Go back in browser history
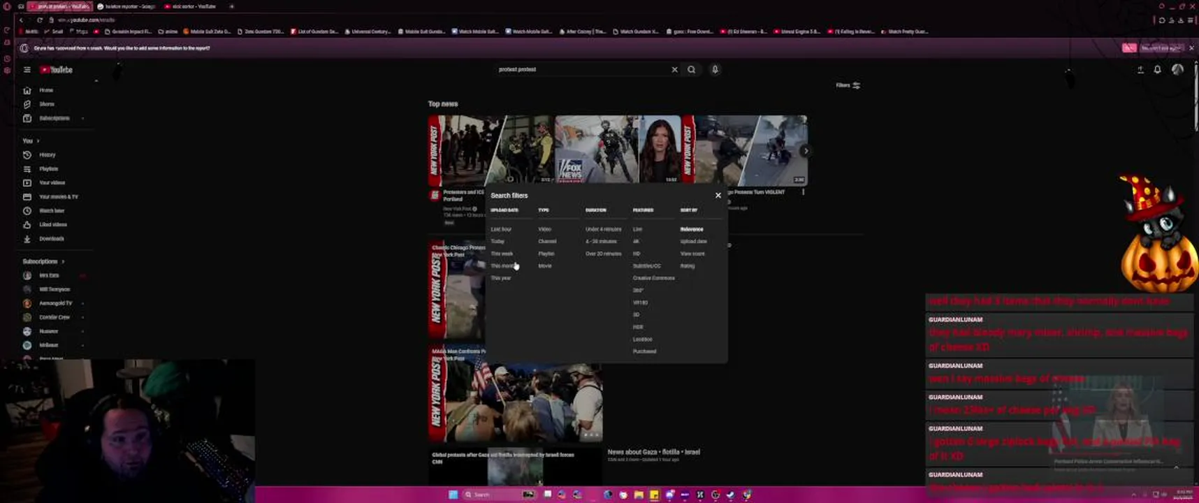Image resolution: width=1199 pixels, height=503 pixels. tap(21, 20)
